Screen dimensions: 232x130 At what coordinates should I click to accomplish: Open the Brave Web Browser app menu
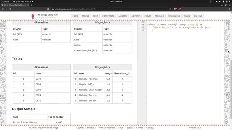click(23, 1)
